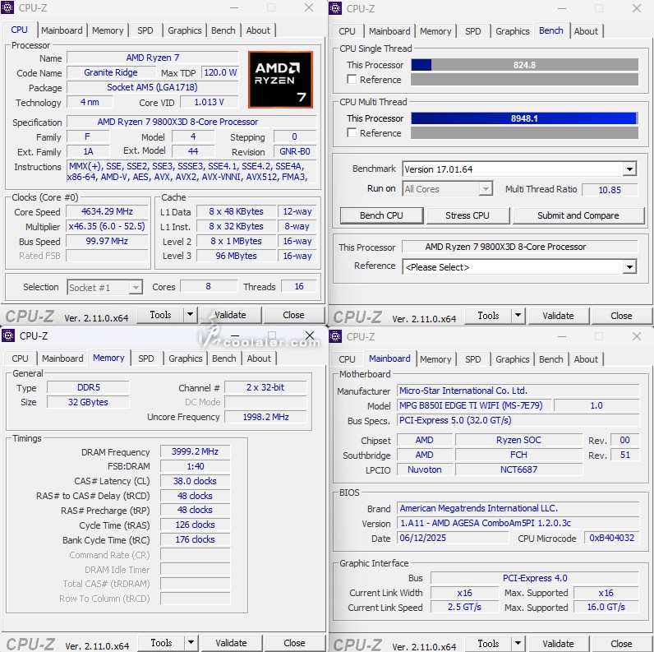Click This Processor name field in Bench window
The image size is (654, 652).
[520, 247]
